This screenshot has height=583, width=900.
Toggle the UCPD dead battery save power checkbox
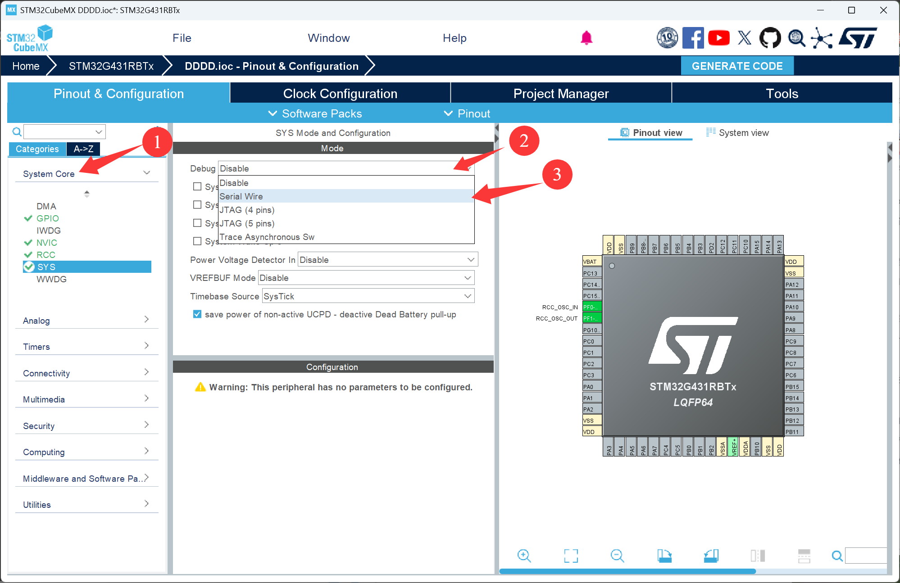pyautogui.click(x=197, y=314)
